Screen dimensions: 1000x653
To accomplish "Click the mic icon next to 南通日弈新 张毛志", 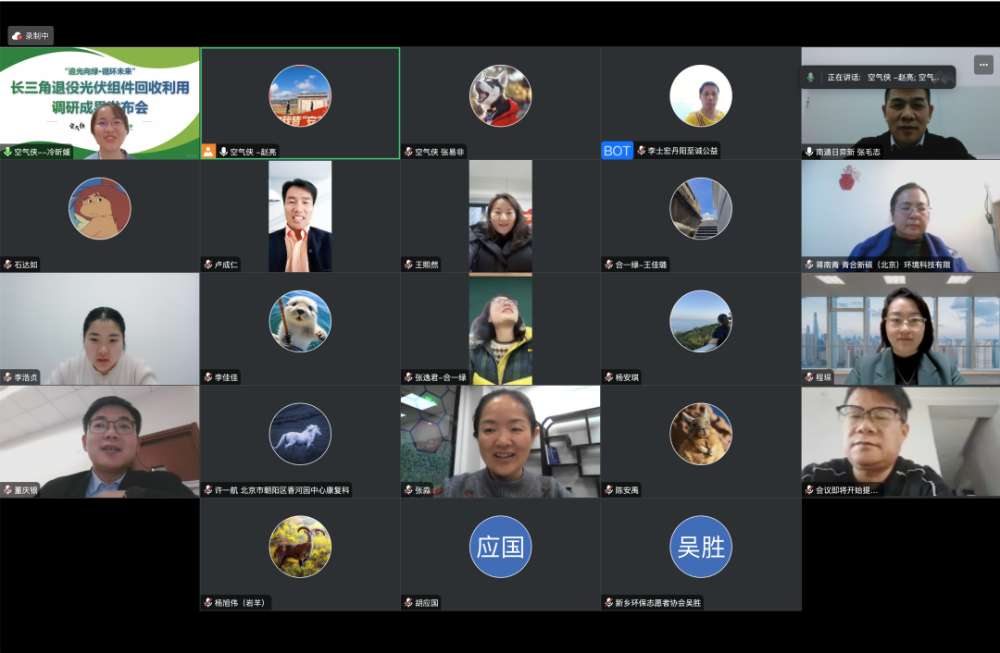I will 809,152.
